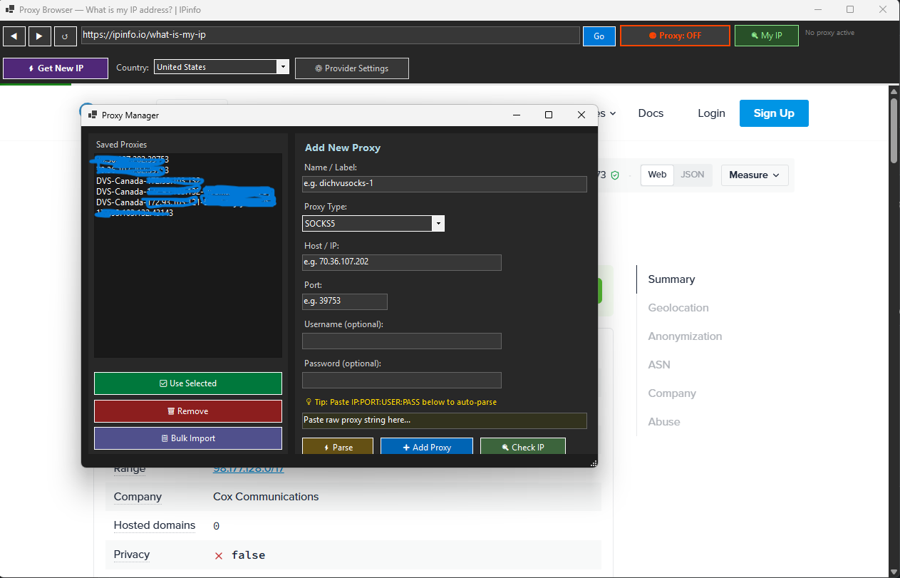Open the Docs link on ipinfo page
The width and height of the screenshot is (900, 578).
651,113
